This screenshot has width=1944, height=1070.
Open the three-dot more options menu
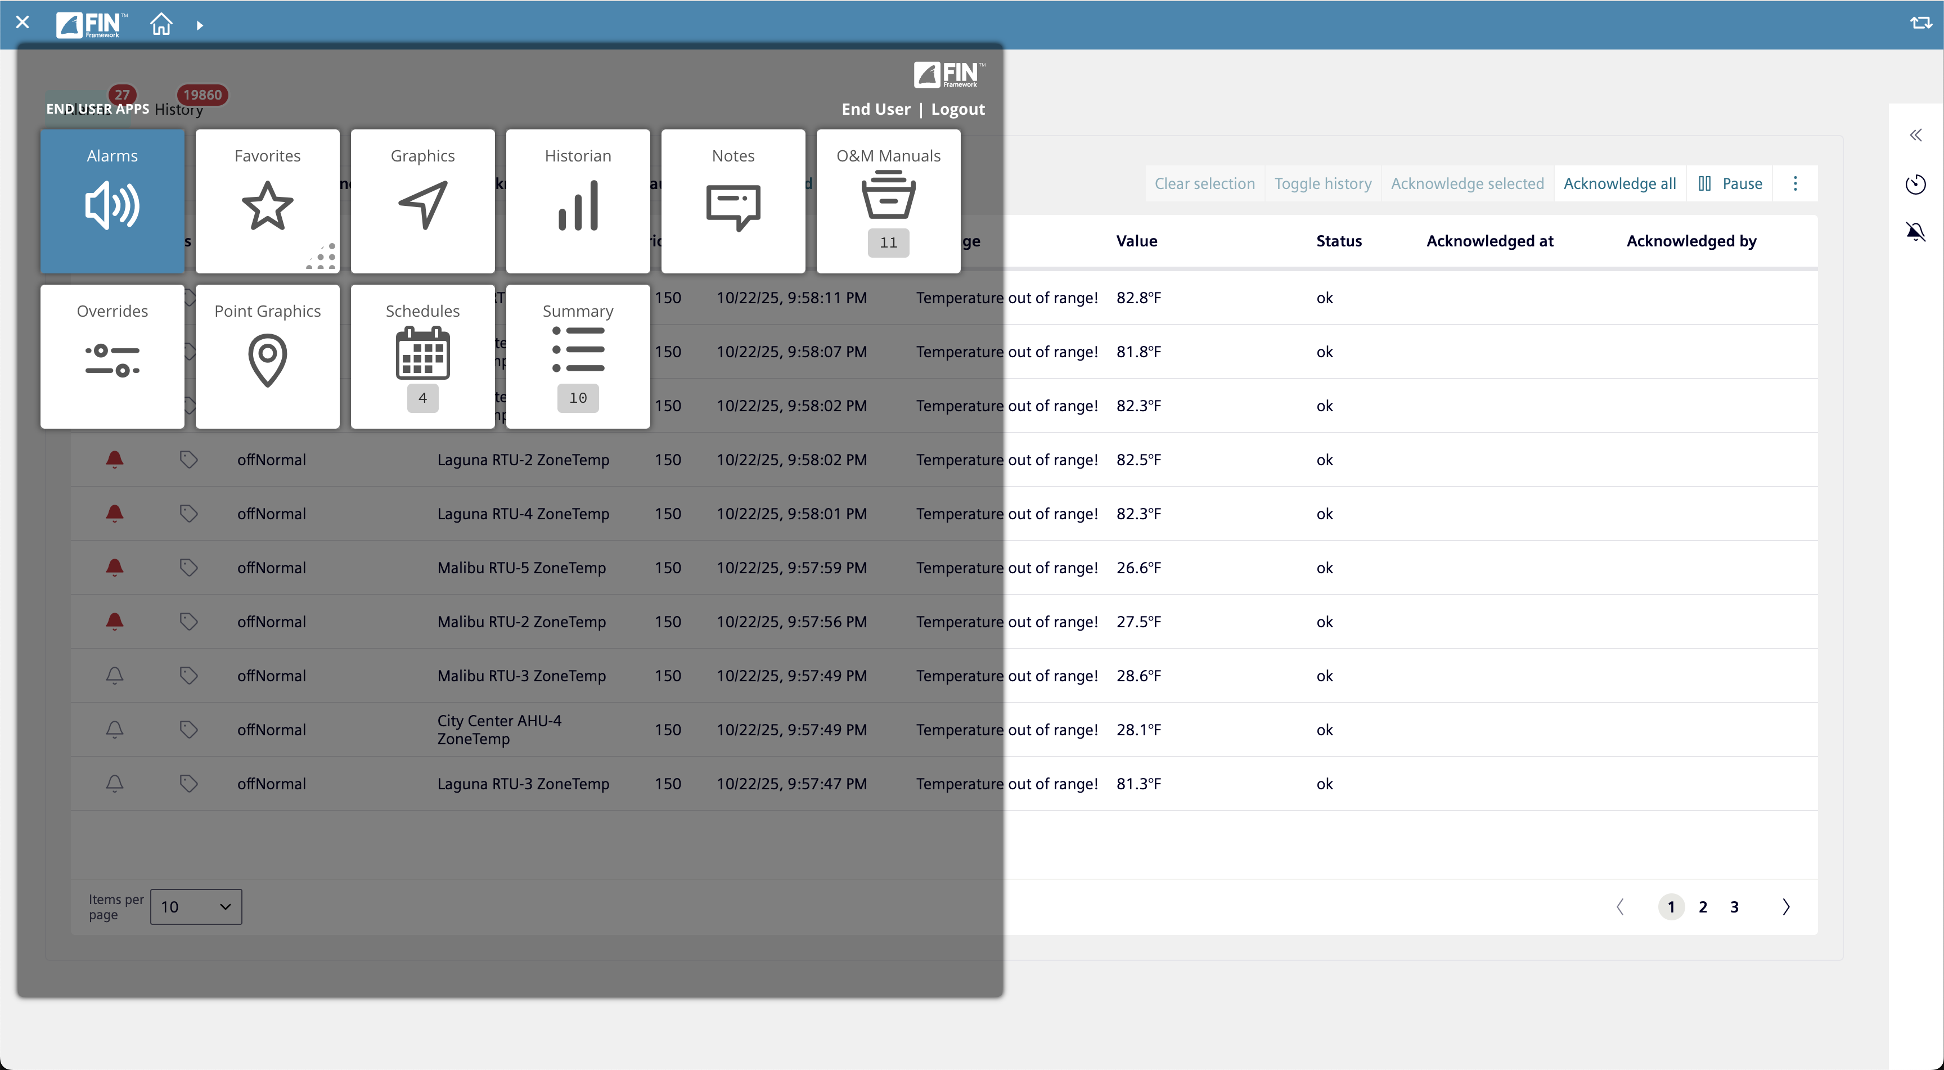pos(1795,183)
